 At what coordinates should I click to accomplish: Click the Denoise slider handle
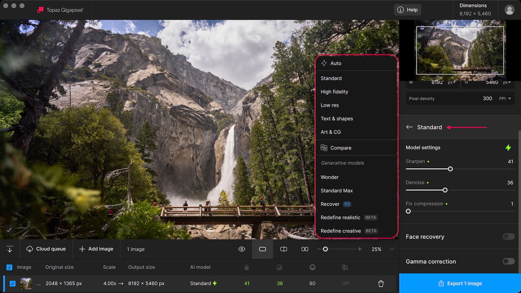pos(445,190)
